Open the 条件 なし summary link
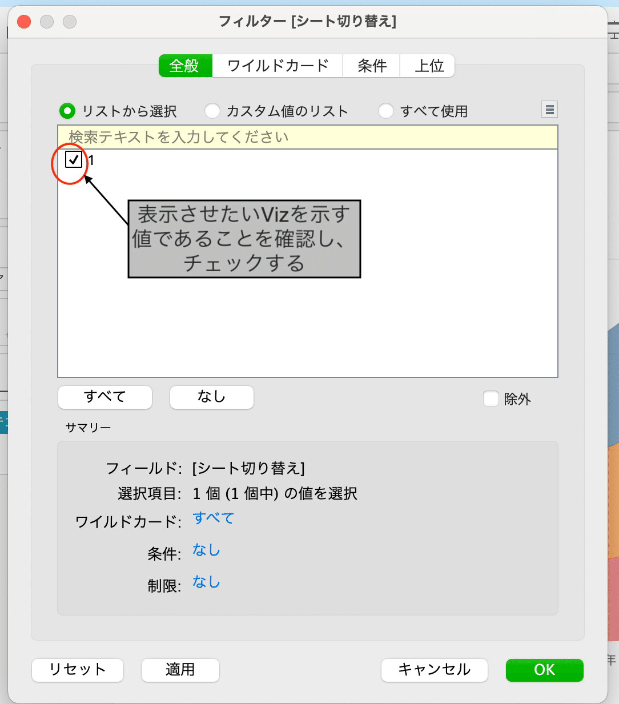The width and height of the screenshot is (619, 704). (206, 550)
